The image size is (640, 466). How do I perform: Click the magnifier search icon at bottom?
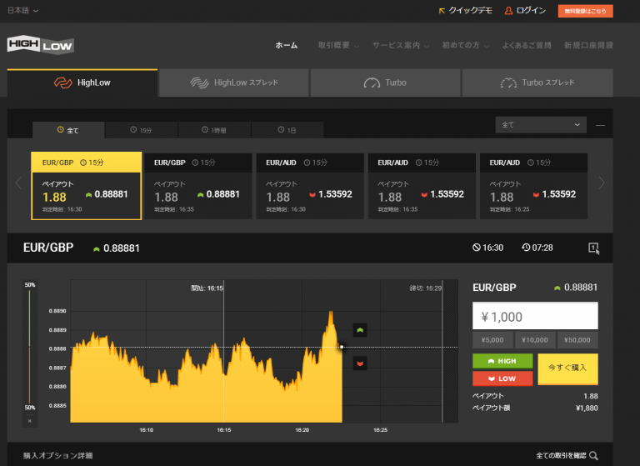coord(594,456)
